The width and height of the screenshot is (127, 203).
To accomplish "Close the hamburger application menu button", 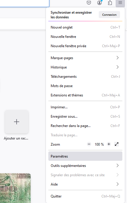I will pos(120,3).
